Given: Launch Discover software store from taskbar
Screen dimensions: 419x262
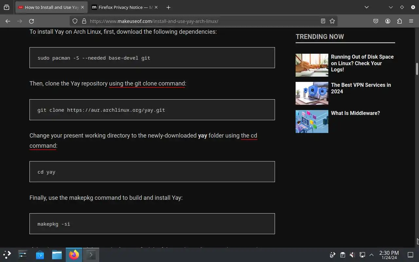Looking at the screenshot, I should point(40,254).
